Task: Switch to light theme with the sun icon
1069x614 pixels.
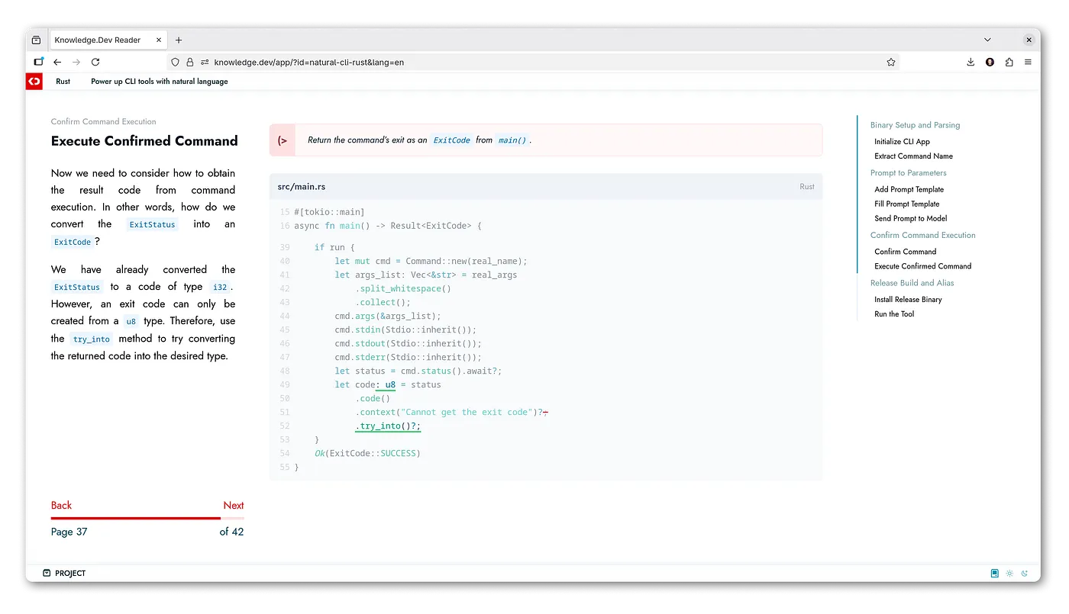Action: 1009,573
